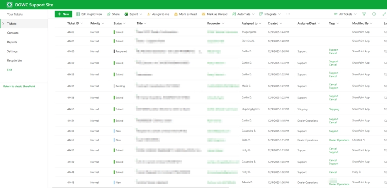Image resolution: width=387 pixels, height=188 pixels.
Task: Create a new ticket with New button
Action: (x=63, y=14)
